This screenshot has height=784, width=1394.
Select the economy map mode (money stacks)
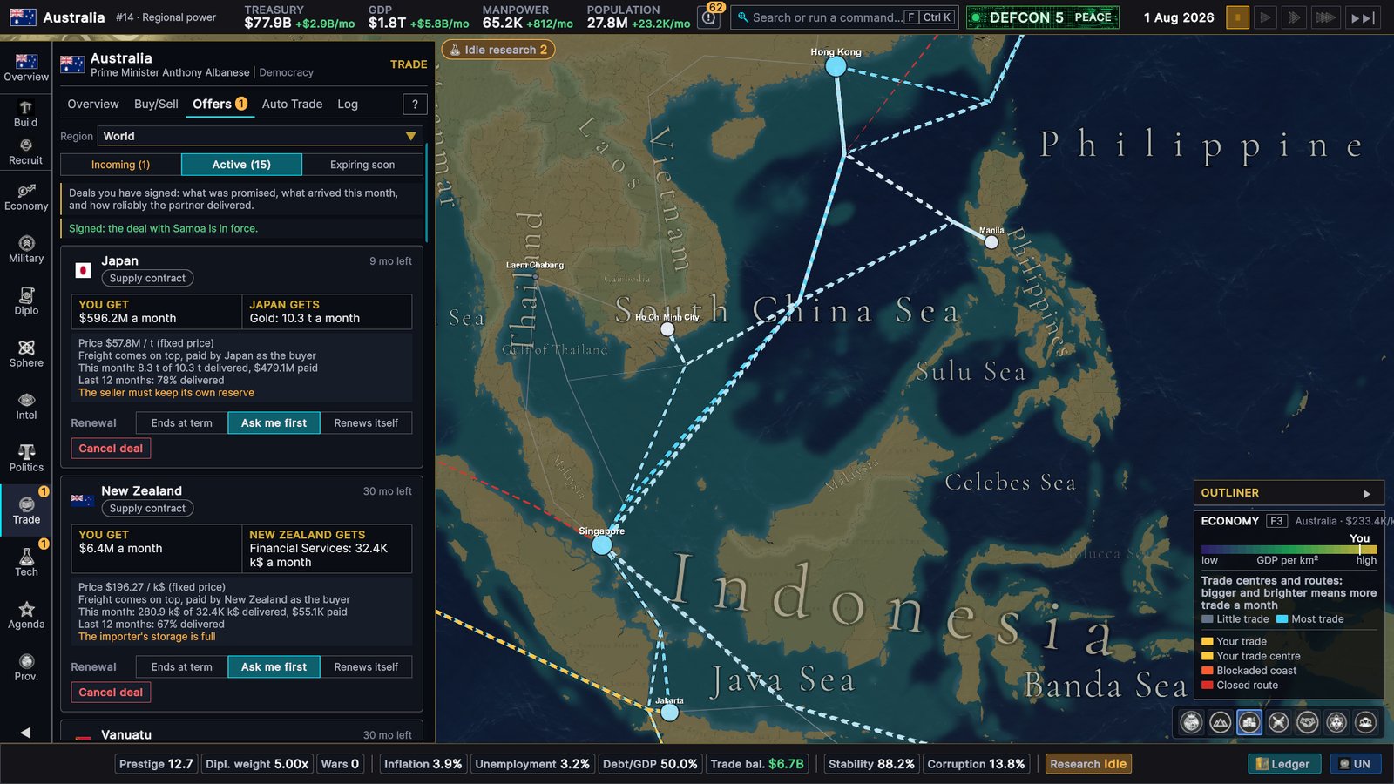pyautogui.click(x=1249, y=722)
